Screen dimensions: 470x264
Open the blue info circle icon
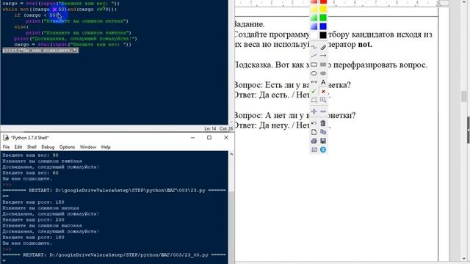pyautogui.click(x=323, y=150)
